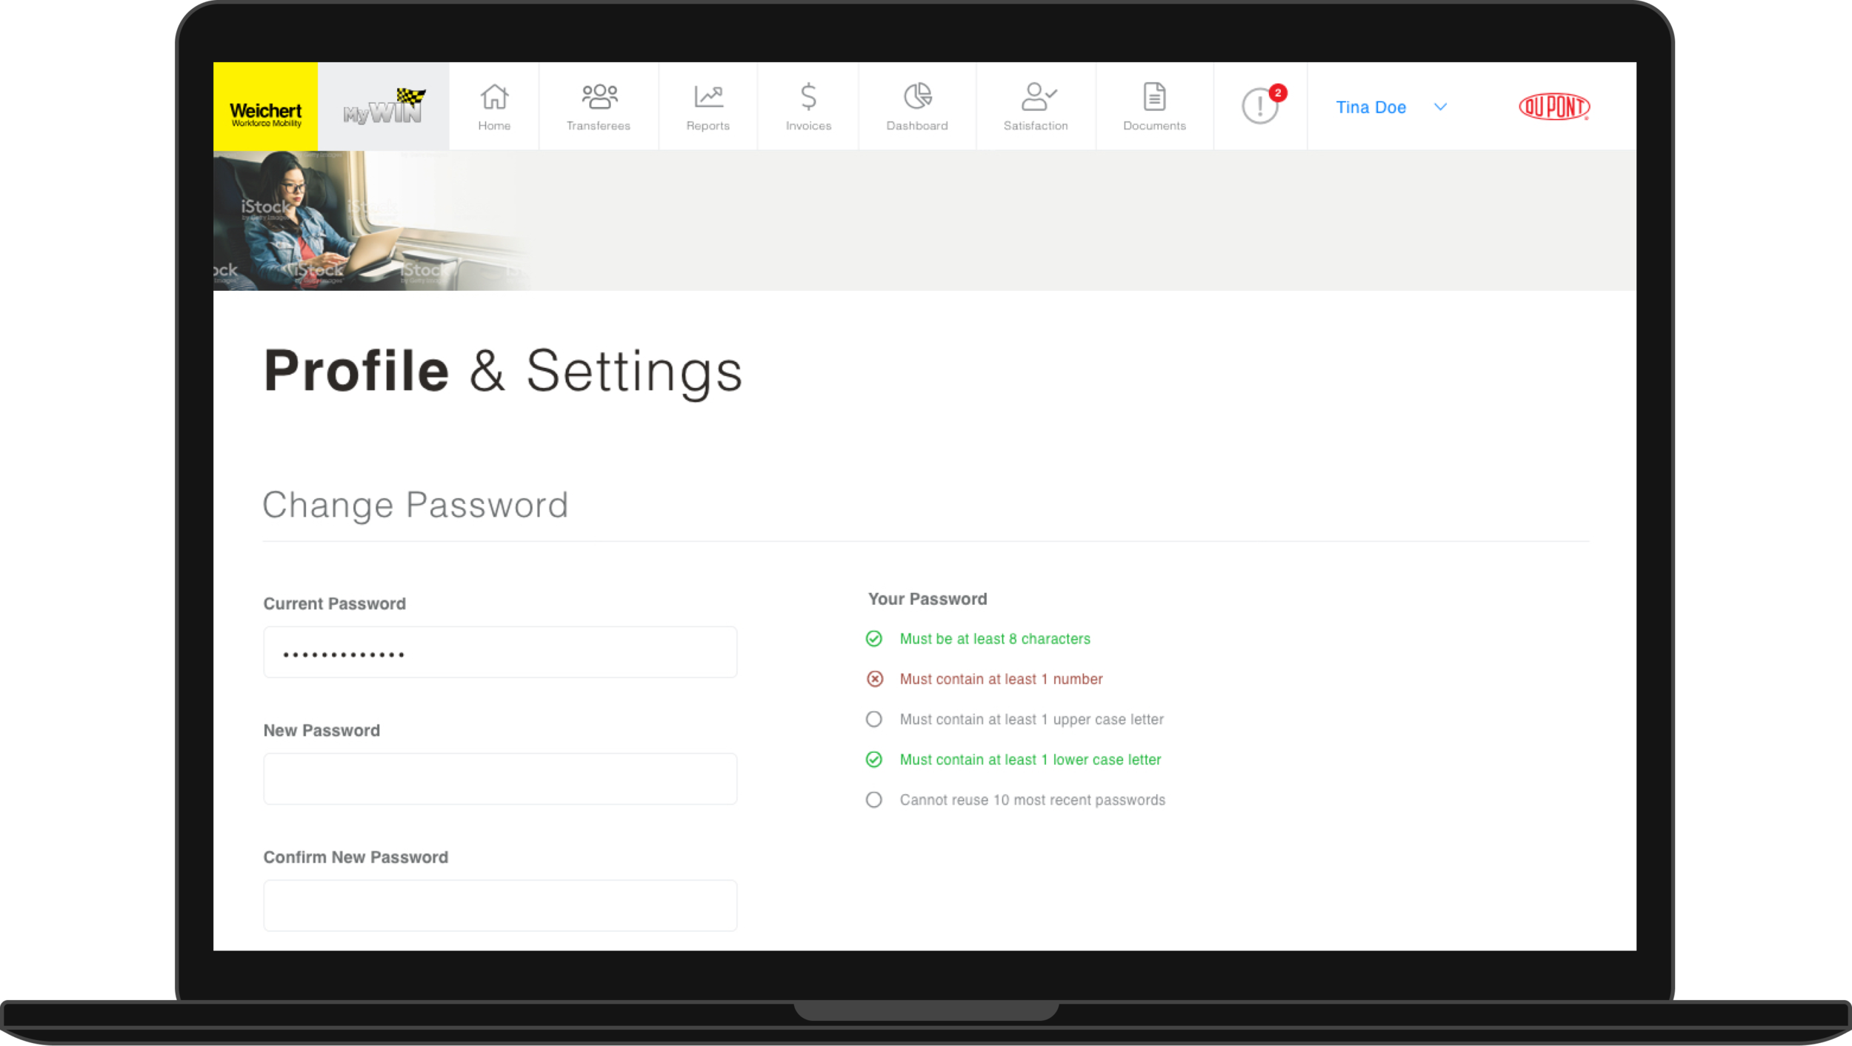Image resolution: width=1852 pixels, height=1046 pixels.
Task: Open the Home house icon
Action: [x=494, y=97]
